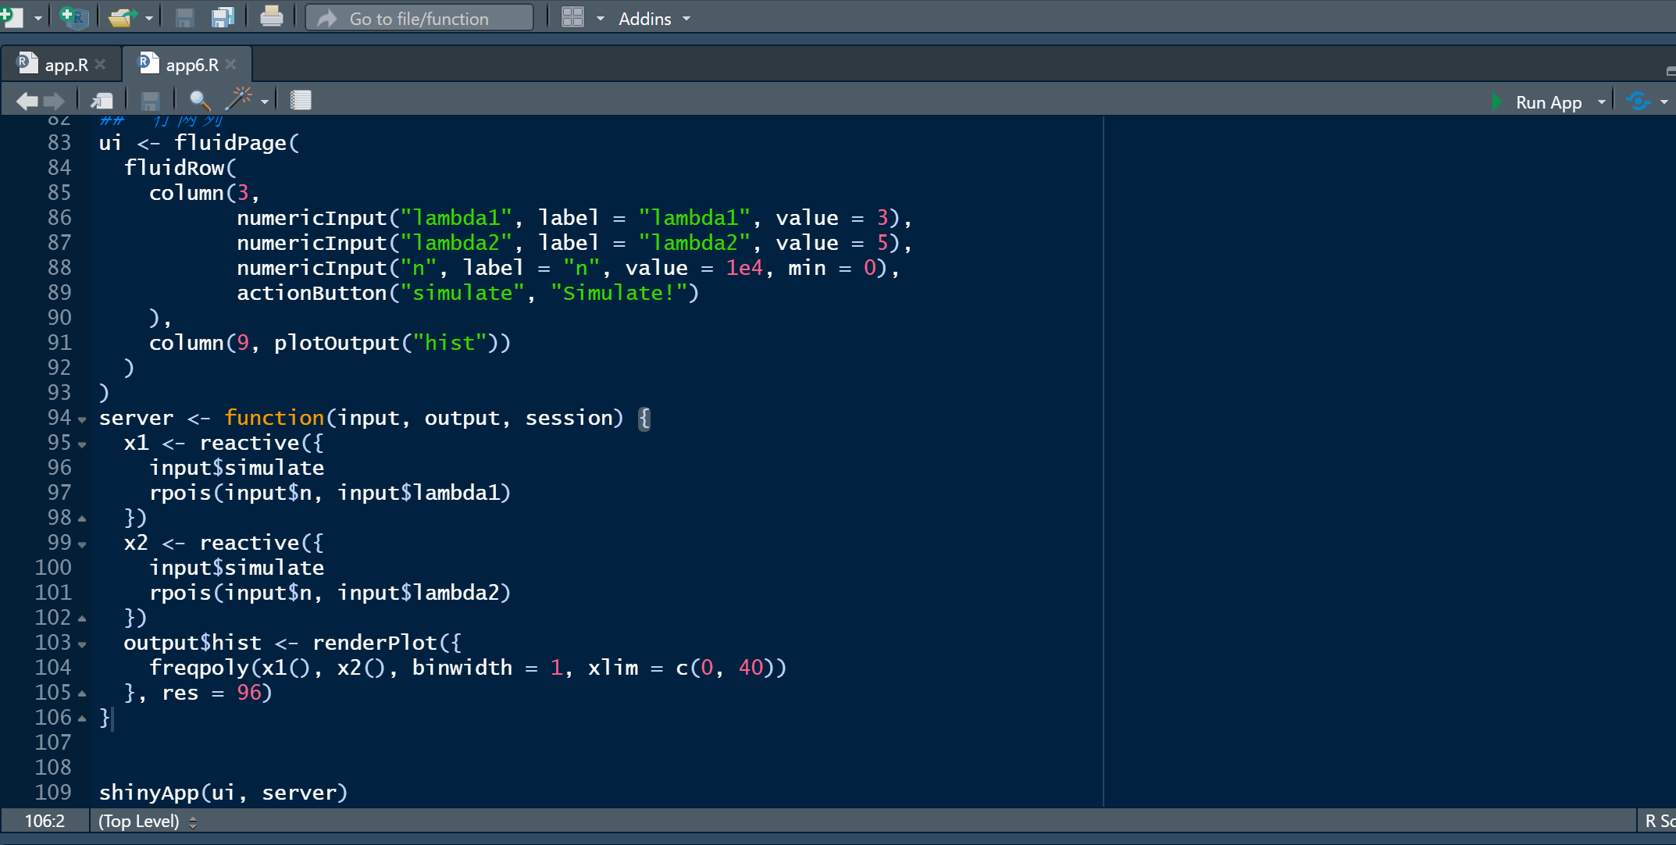Click the save all documents icon
Screen dimensions: 1676x845
click(223, 17)
